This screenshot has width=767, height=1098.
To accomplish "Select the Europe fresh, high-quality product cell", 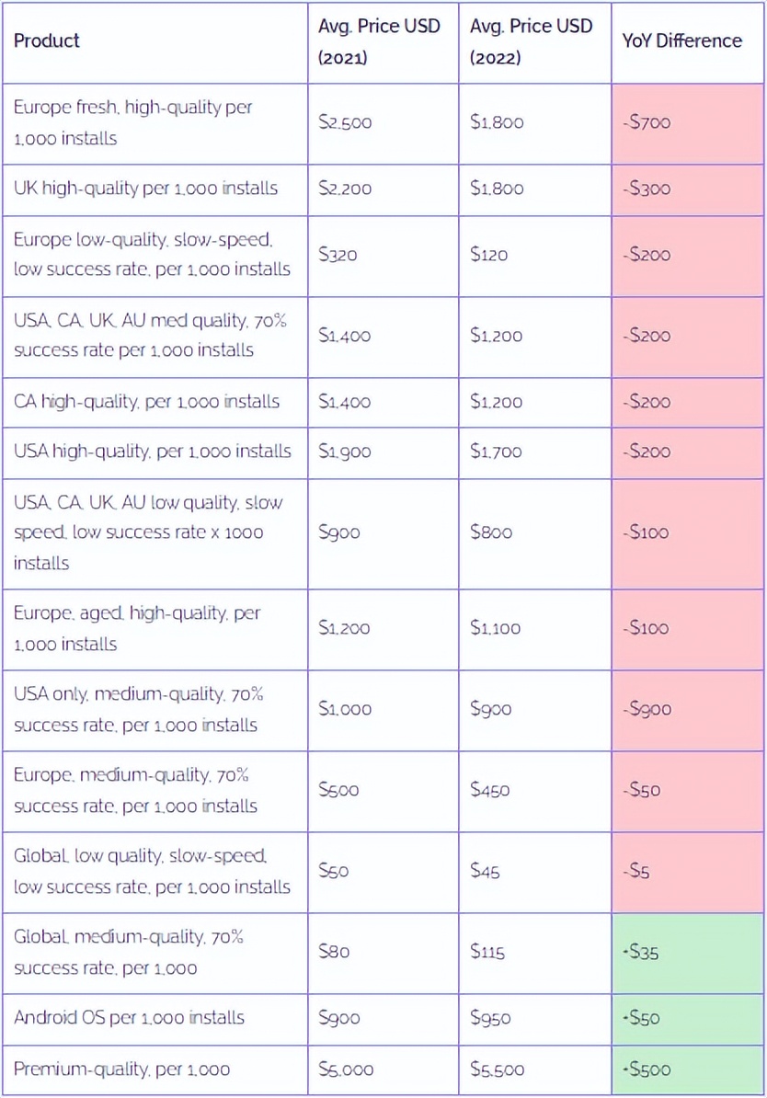I will (x=132, y=122).
